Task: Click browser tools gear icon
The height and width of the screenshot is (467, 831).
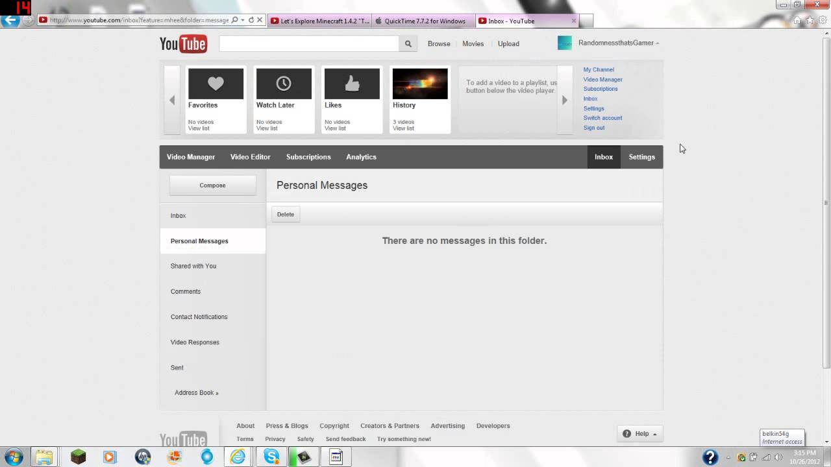Action: pyautogui.click(x=823, y=20)
